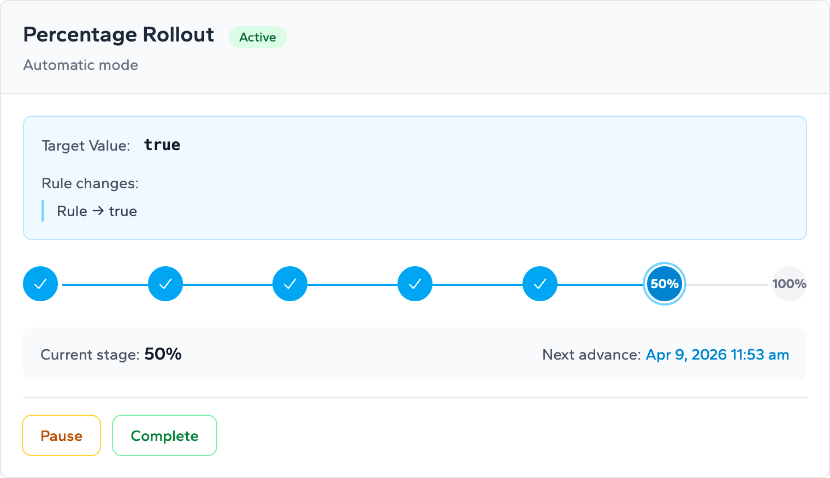
Task: Click the fourth completed stage circle
Action: click(415, 284)
